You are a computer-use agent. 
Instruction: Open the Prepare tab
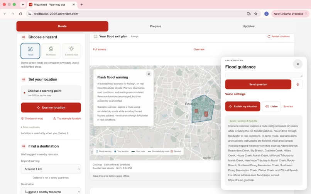(155, 26)
